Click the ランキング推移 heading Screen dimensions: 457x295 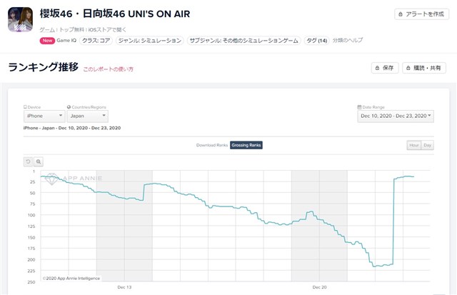(44, 67)
